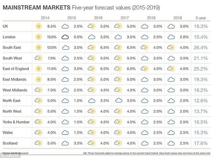This screenshot has width=213, height=158.
Task: Click the UK 2014 sun icon
Action: (39, 26)
